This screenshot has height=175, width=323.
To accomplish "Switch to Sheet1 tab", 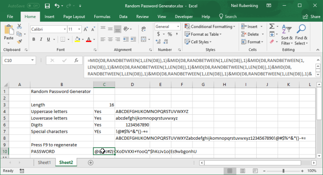I will click(x=44, y=162).
